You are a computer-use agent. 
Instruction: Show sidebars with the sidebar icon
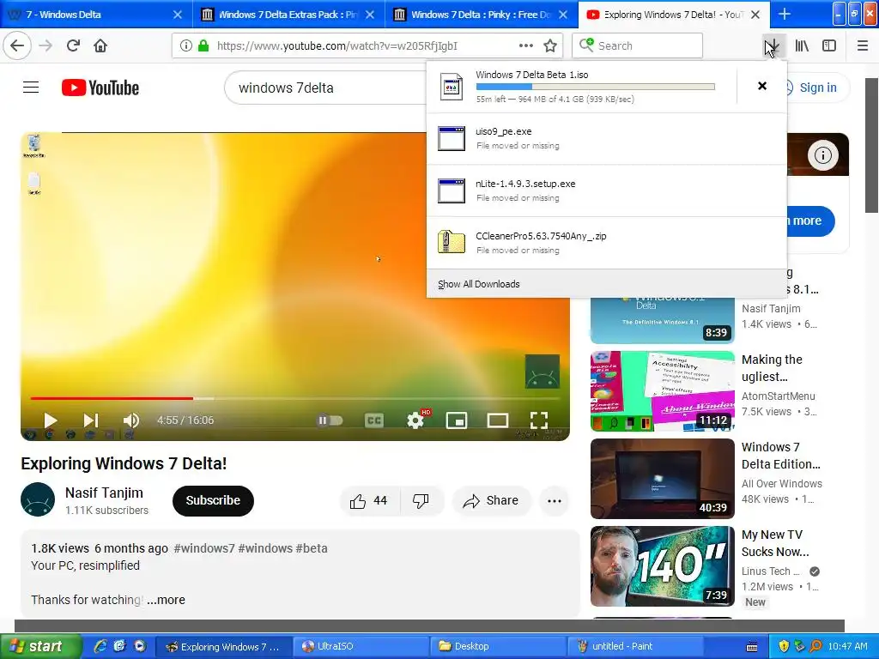tap(829, 45)
